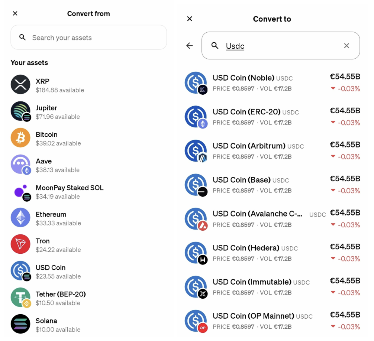Screen dimensions: 374x341
Task: Select the Tron logo icon
Action: [x=20, y=244]
